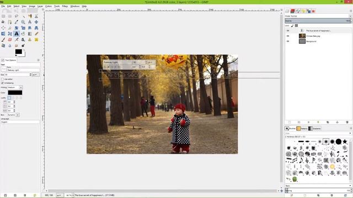Select the Zoom magnifier tool
Screen dimensions: 353x198
click(x=23, y=22)
